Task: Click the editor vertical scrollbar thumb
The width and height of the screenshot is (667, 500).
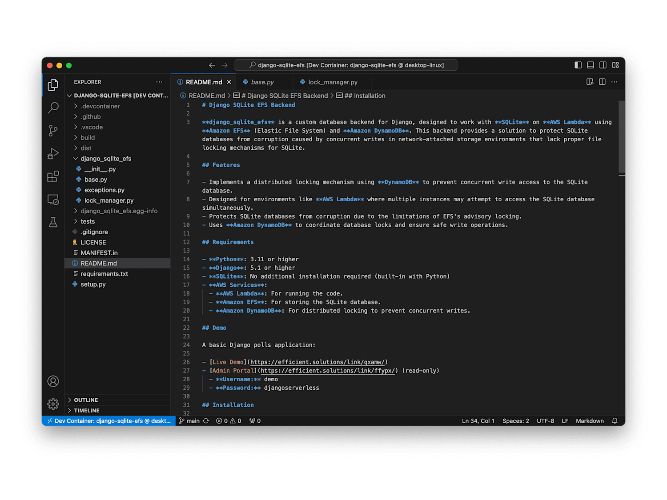Action: coord(622,136)
